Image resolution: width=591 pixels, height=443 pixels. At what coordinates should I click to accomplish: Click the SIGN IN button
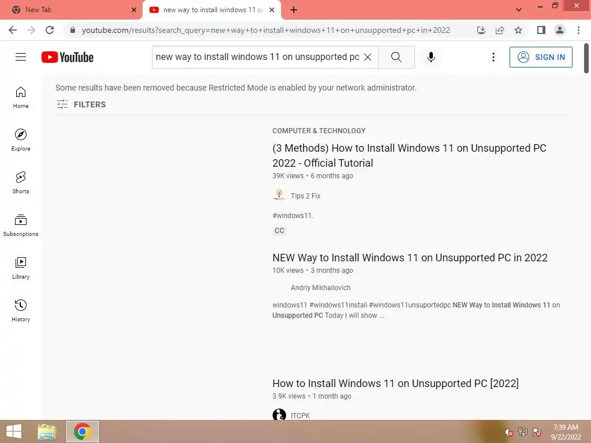click(541, 57)
